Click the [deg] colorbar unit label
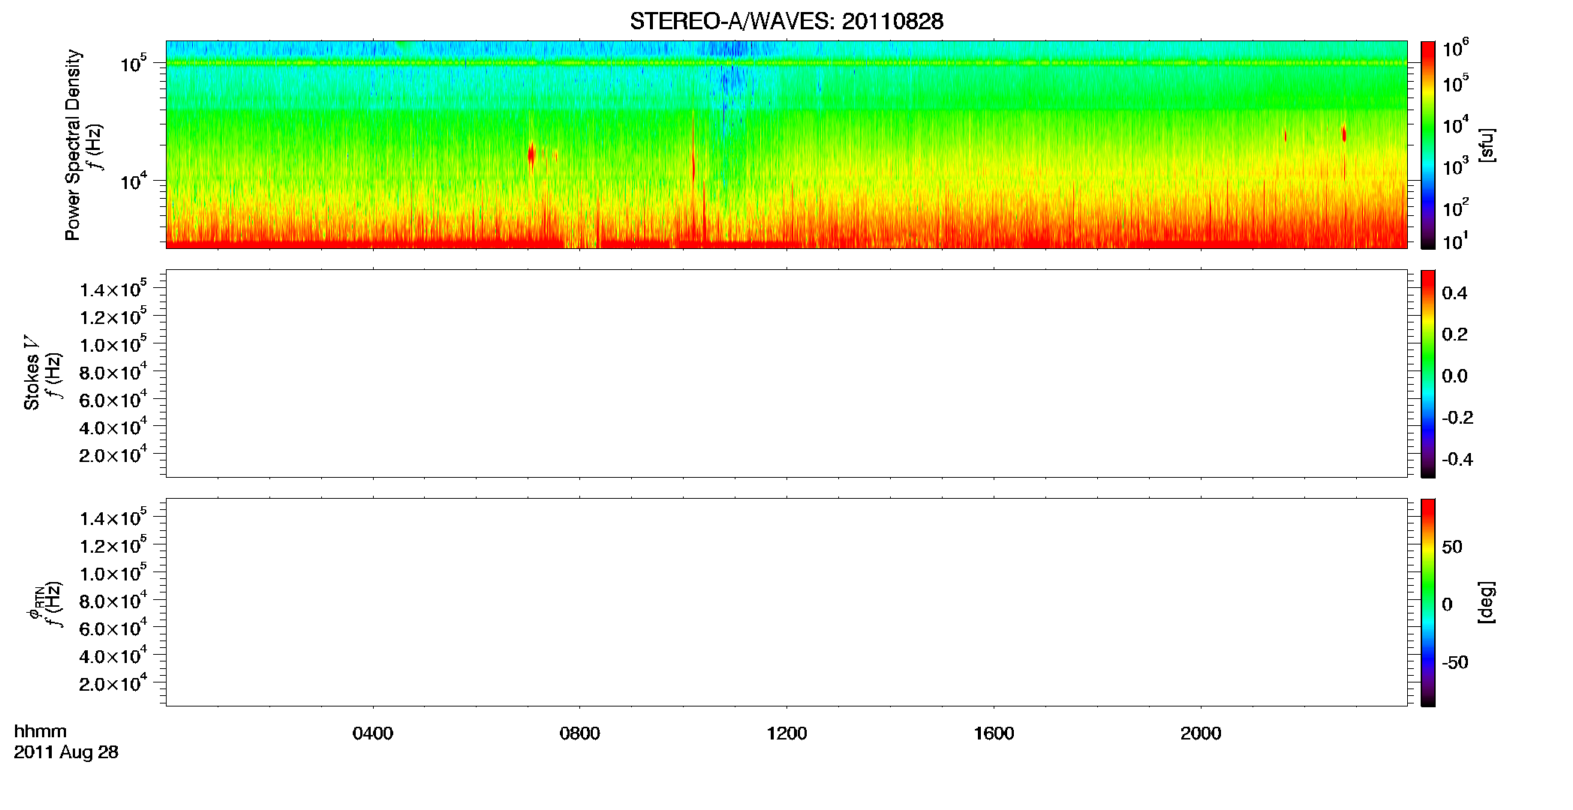1573x810 pixels. (1487, 602)
